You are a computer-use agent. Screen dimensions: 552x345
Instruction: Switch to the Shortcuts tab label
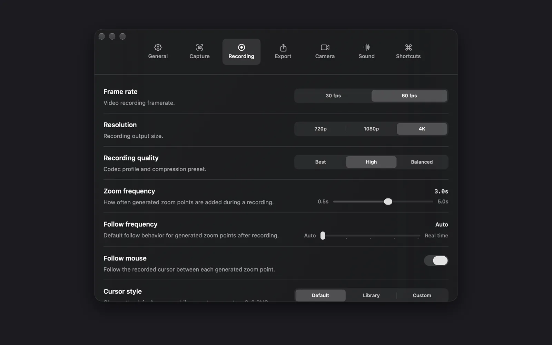coord(408,56)
